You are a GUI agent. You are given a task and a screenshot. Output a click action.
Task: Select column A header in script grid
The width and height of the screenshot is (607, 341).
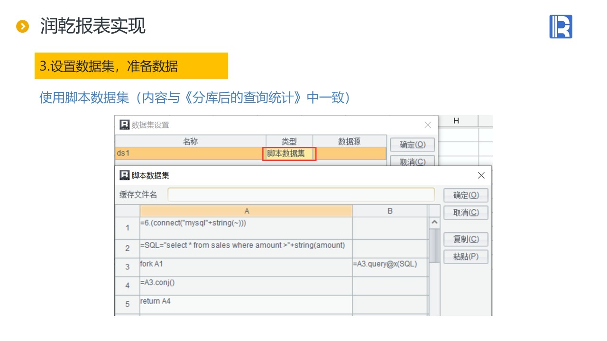(246, 211)
